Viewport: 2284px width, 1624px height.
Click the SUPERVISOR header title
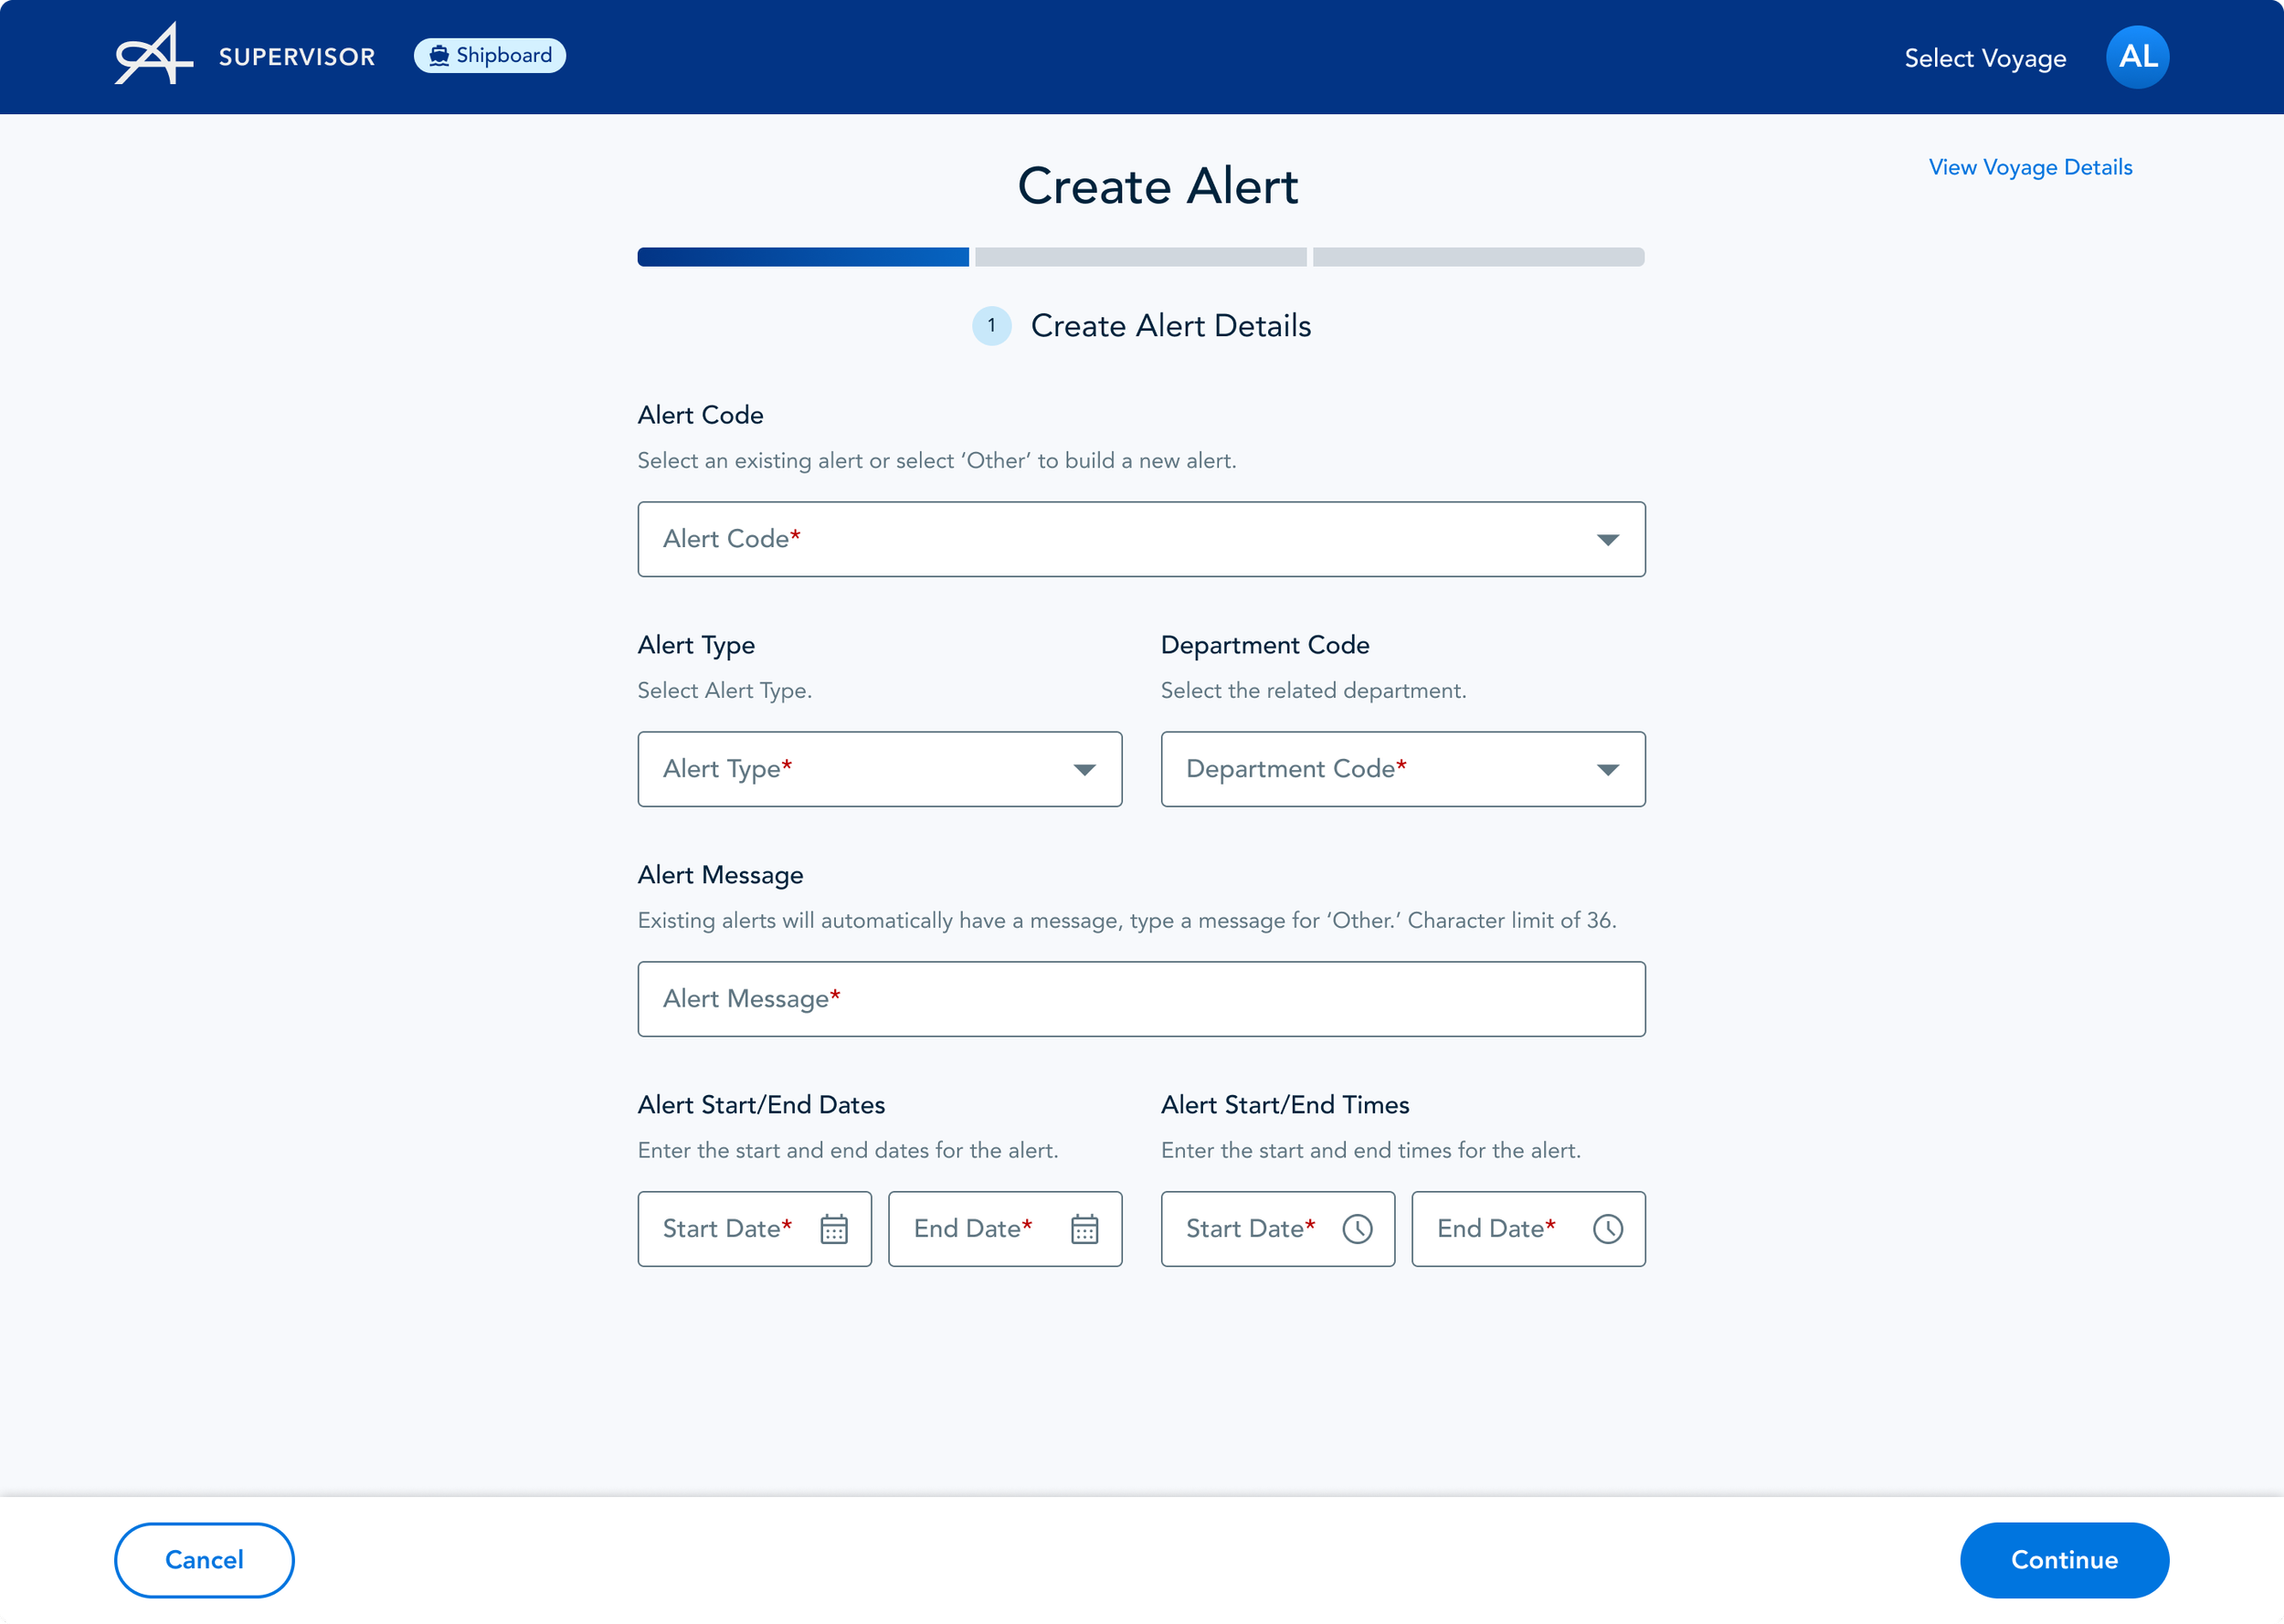pyautogui.click(x=297, y=57)
